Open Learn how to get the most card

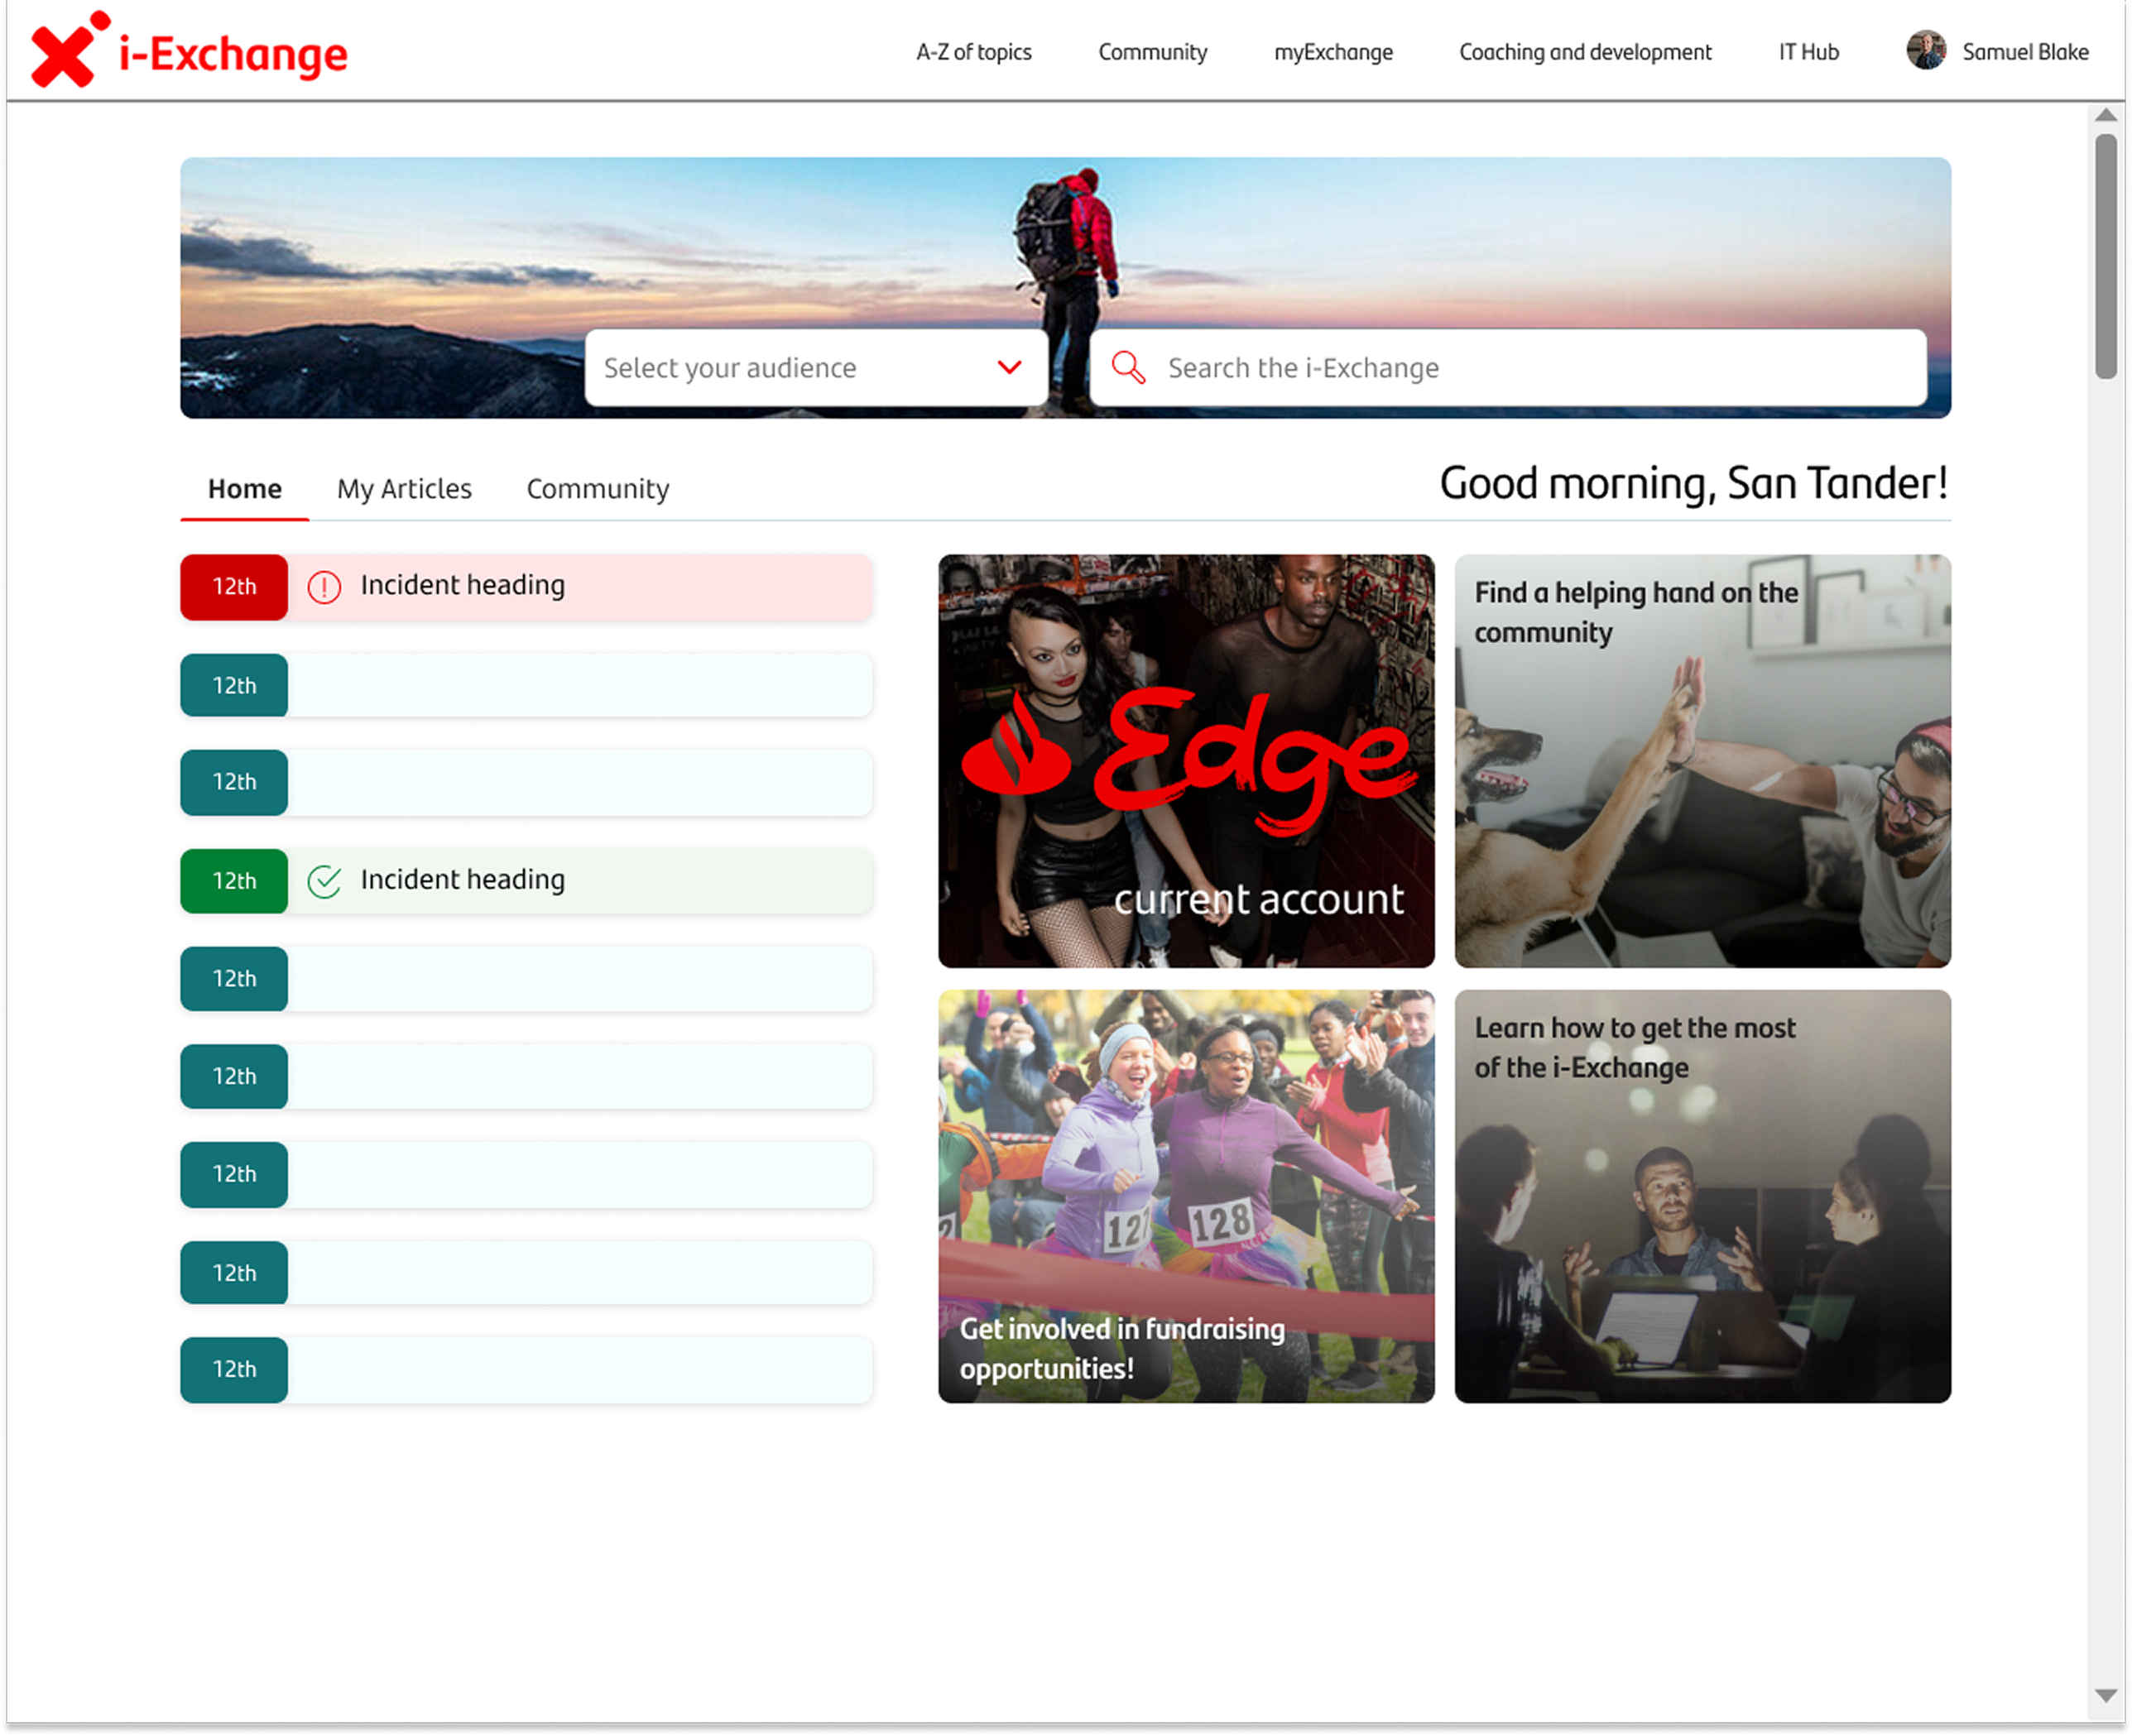click(x=1702, y=1197)
